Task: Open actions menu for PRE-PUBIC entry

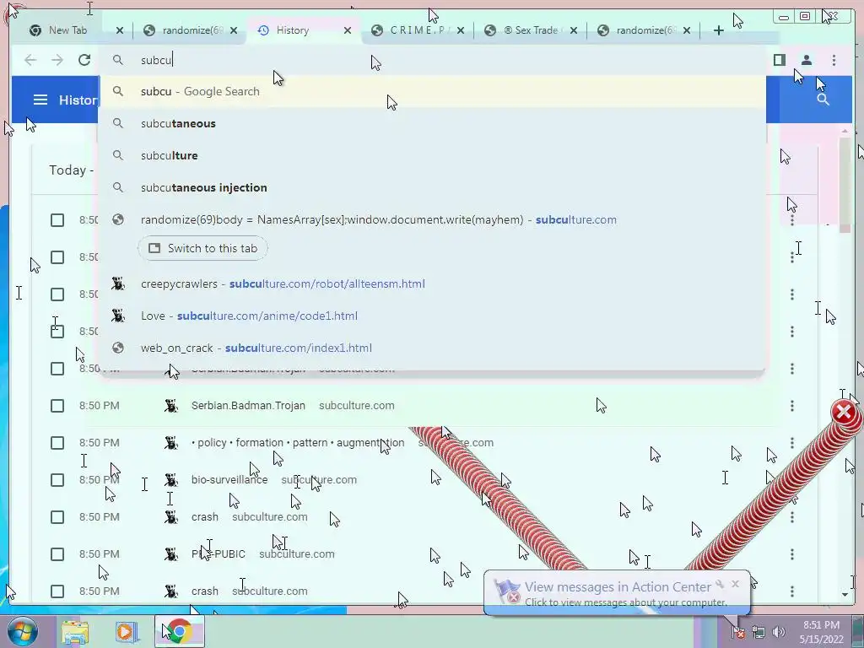Action: [x=791, y=554]
